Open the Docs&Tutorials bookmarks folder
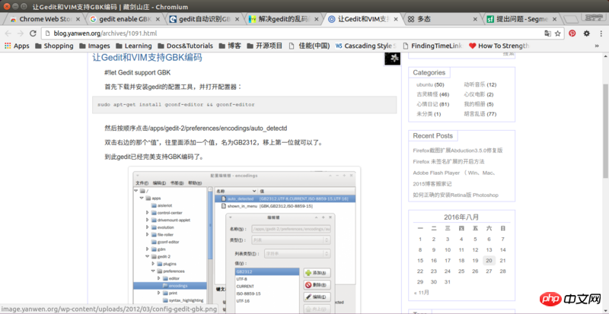 (x=185, y=46)
